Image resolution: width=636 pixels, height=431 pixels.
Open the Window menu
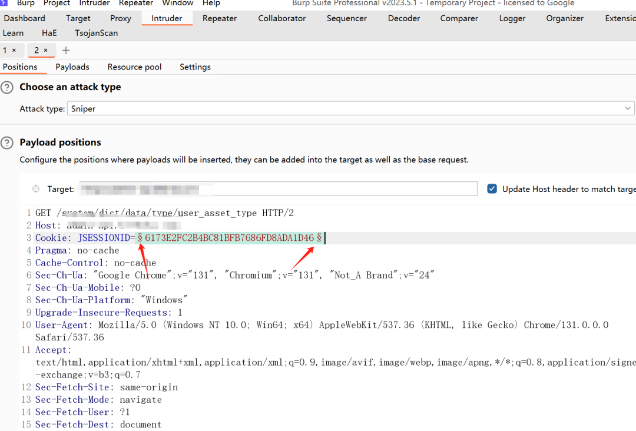177,3
